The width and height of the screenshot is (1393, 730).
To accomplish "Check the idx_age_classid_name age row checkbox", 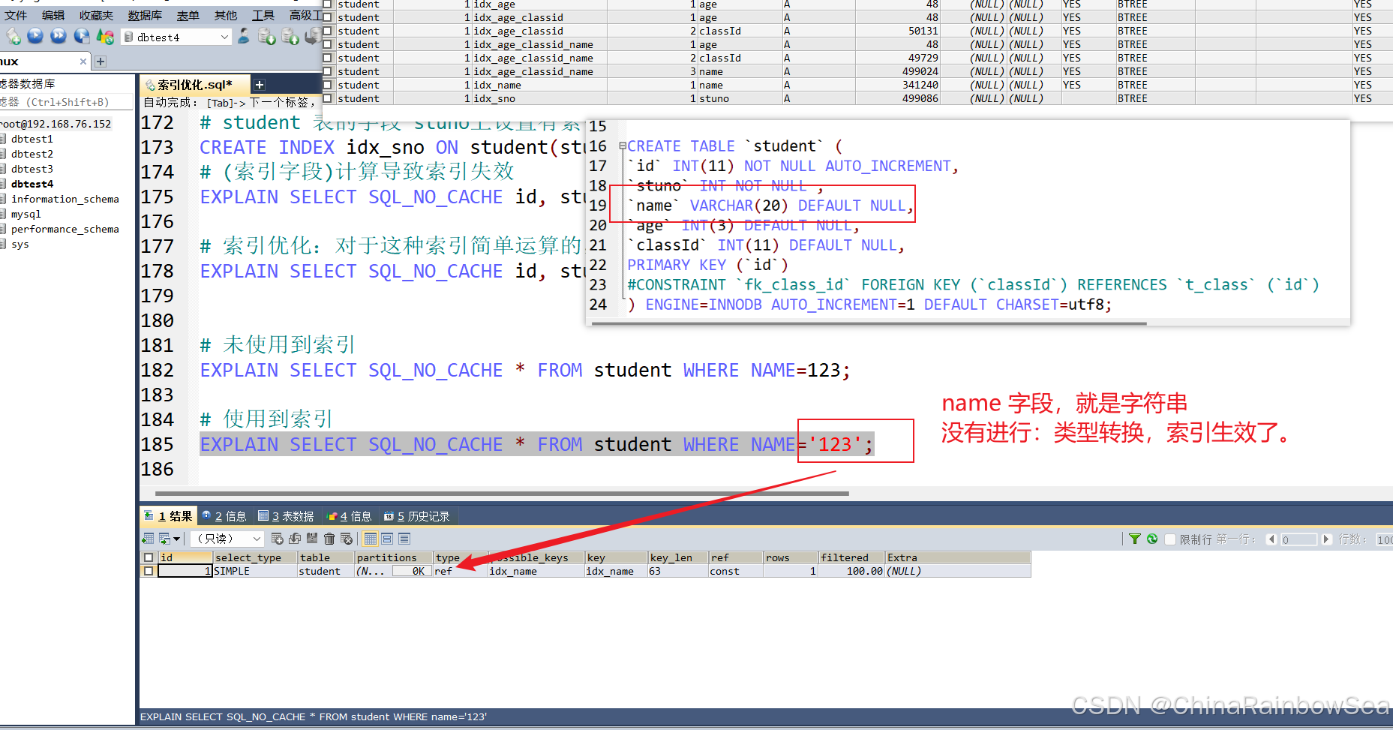I will [327, 44].
